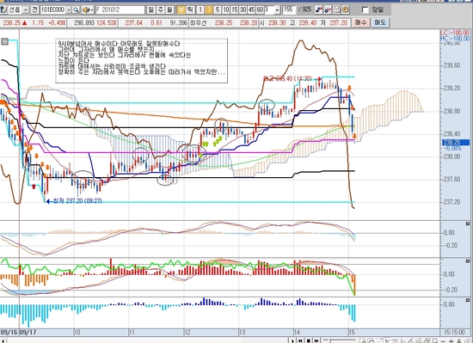Set interval to 60 minutes
Viewport: 473px width, 343px height.
tap(260, 10)
